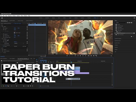
Task: Add a marker in the Program Monitor
Action: click(x=67, y=56)
